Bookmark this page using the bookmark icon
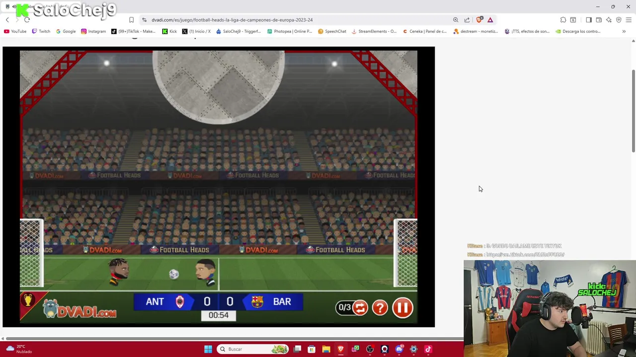 coord(131,20)
